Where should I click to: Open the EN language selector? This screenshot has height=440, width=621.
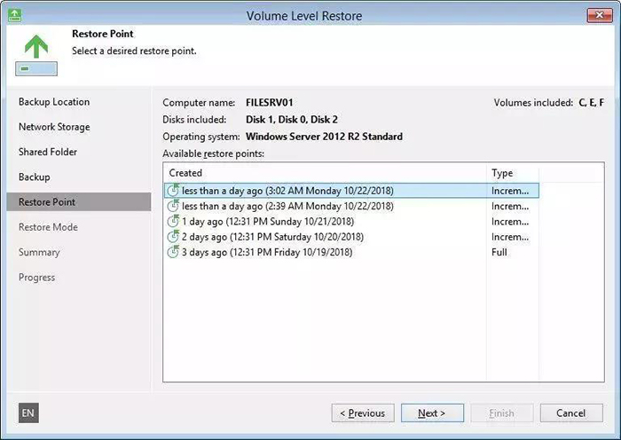(x=28, y=413)
